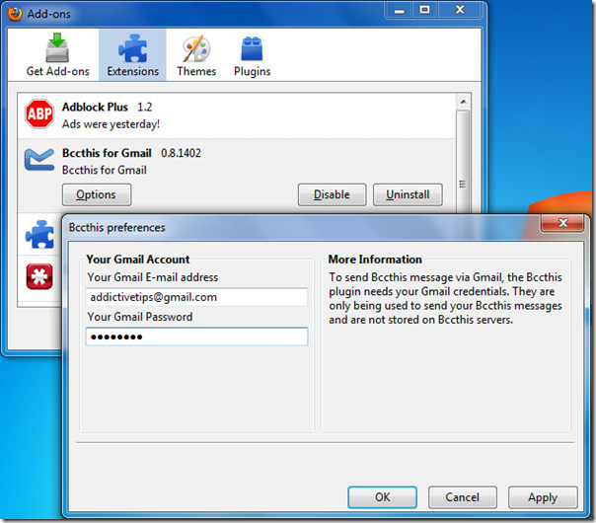The height and width of the screenshot is (523, 596).
Task: Click 'Ads were yesterday!' description text
Action: [111, 124]
